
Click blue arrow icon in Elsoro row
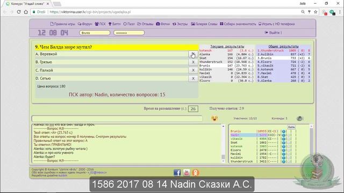[283, 150]
